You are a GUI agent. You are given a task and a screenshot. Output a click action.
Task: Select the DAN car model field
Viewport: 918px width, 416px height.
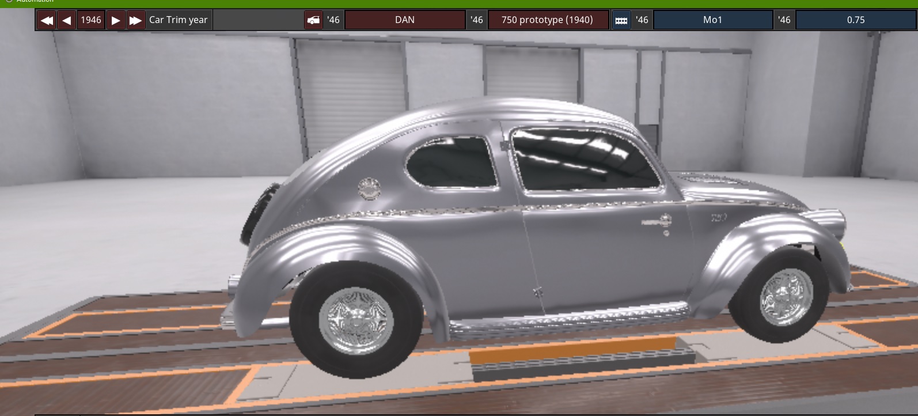click(404, 20)
